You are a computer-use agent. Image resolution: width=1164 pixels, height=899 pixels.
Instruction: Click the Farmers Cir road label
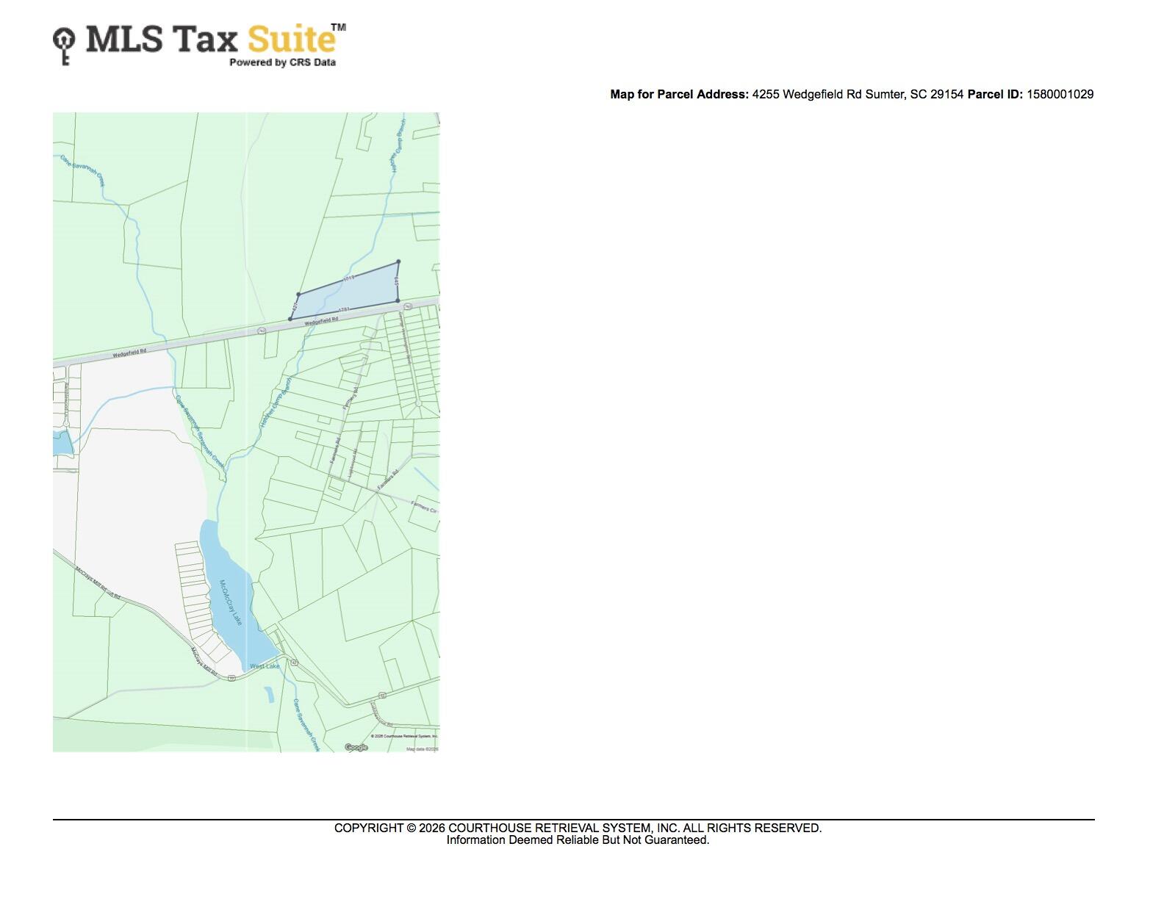pos(424,507)
